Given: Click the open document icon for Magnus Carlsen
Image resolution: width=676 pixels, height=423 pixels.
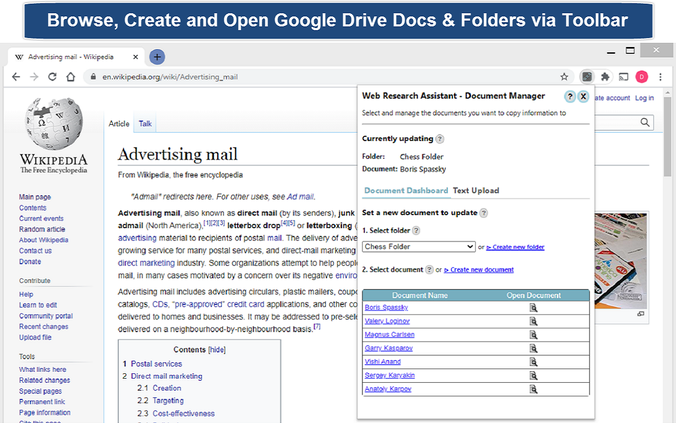Looking at the screenshot, I should [x=533, y=334].
